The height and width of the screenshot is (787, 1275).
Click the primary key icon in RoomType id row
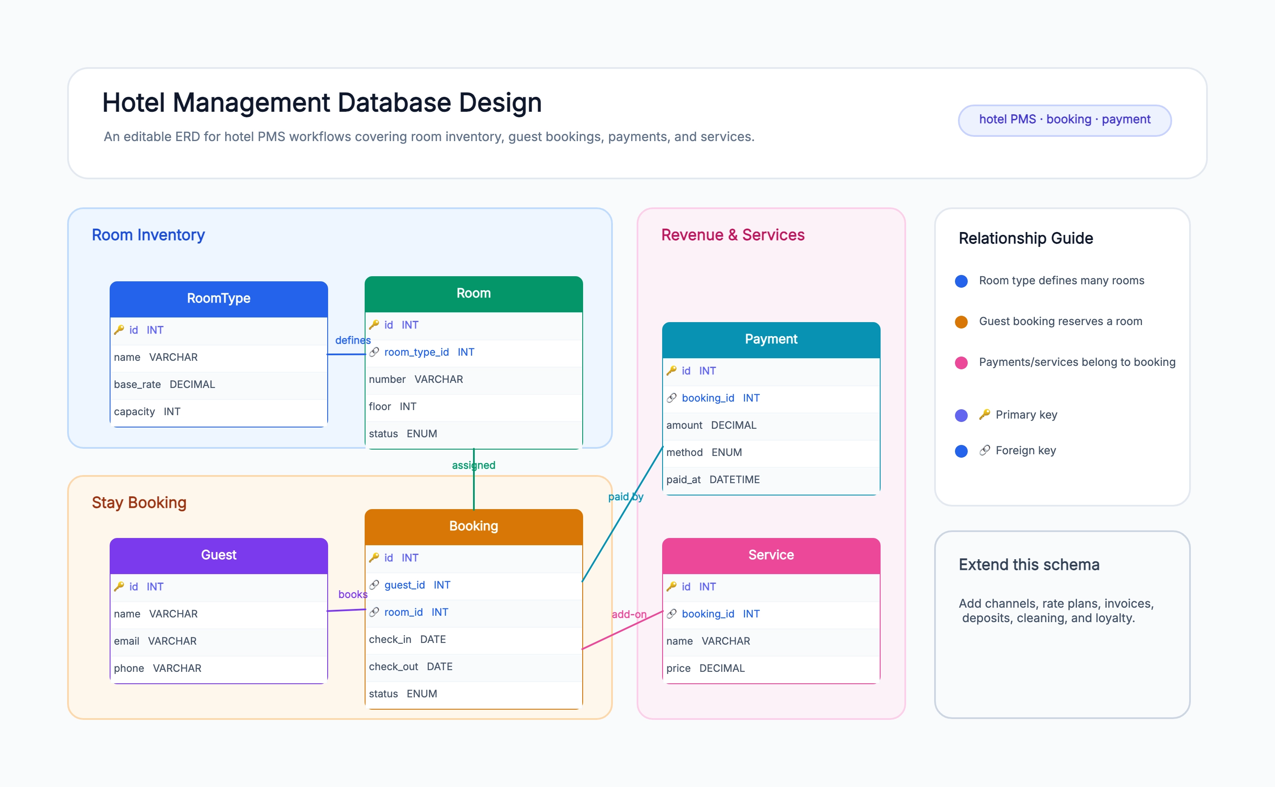pos(119,330)
